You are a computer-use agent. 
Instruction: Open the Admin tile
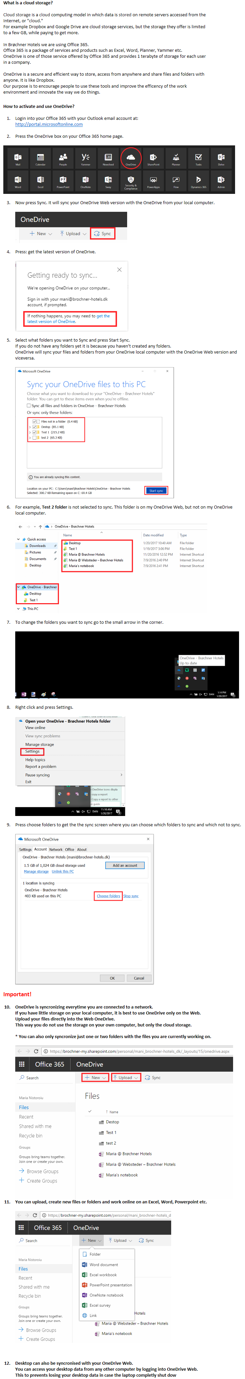221,181
